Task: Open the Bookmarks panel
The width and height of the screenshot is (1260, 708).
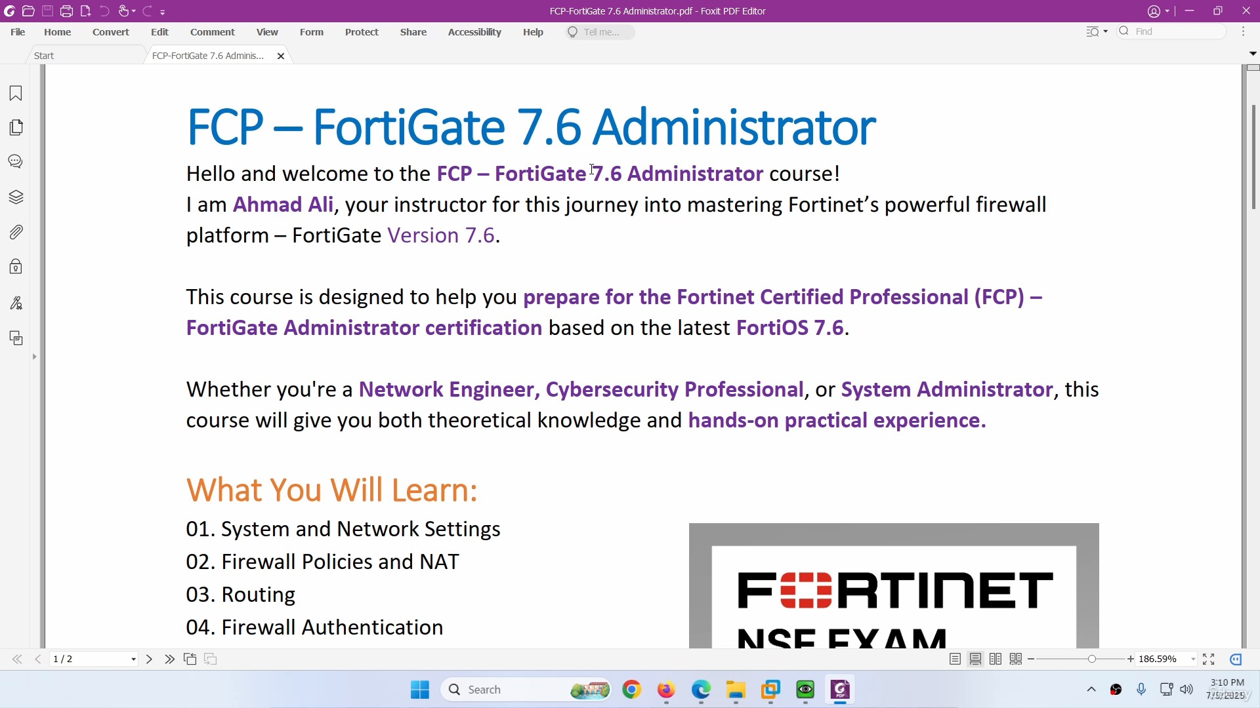Action: tap(16, 93)
